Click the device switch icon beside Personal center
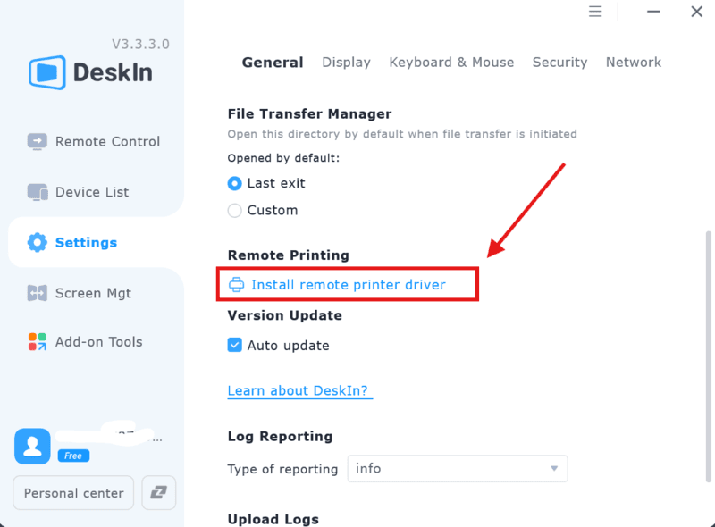715x527 pixels. coord(158,492)
